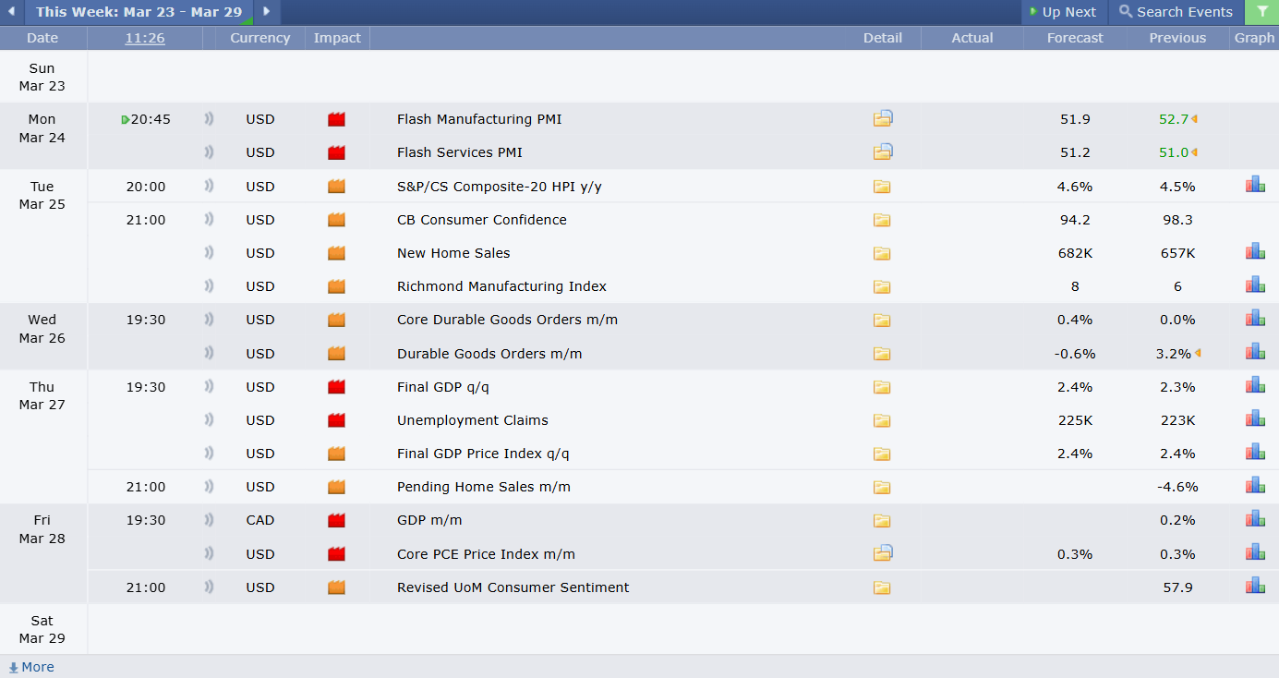This screenshot has width=1279, height=678.
Task: Open detail folder for Core PCE Price Index
Action: tap(883, 553)
